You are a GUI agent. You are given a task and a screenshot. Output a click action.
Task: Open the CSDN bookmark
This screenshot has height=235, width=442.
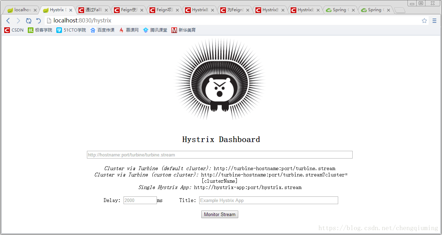(x=14, y=30)
